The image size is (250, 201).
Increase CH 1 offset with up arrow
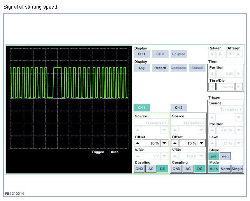tap(137, 143)
